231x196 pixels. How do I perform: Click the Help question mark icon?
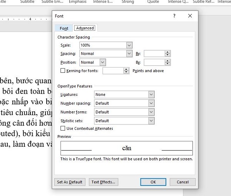[x=174, y=16]
